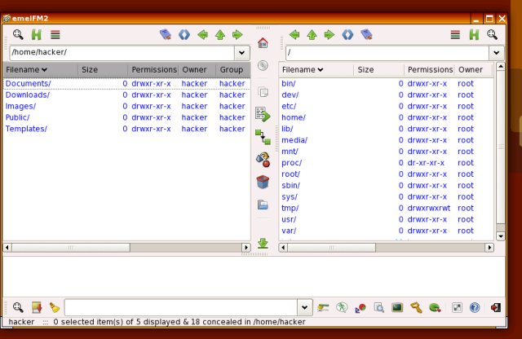
Task: Quit emelFM2 with the exit door icon
Action: click(x=496, y=308)
